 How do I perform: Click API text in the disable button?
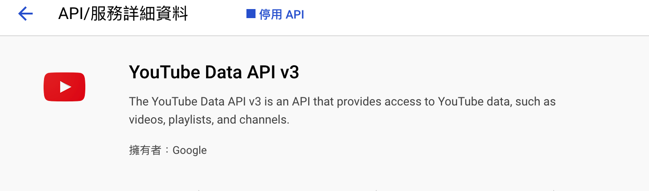pyautogui.click(x=295, y=14)
